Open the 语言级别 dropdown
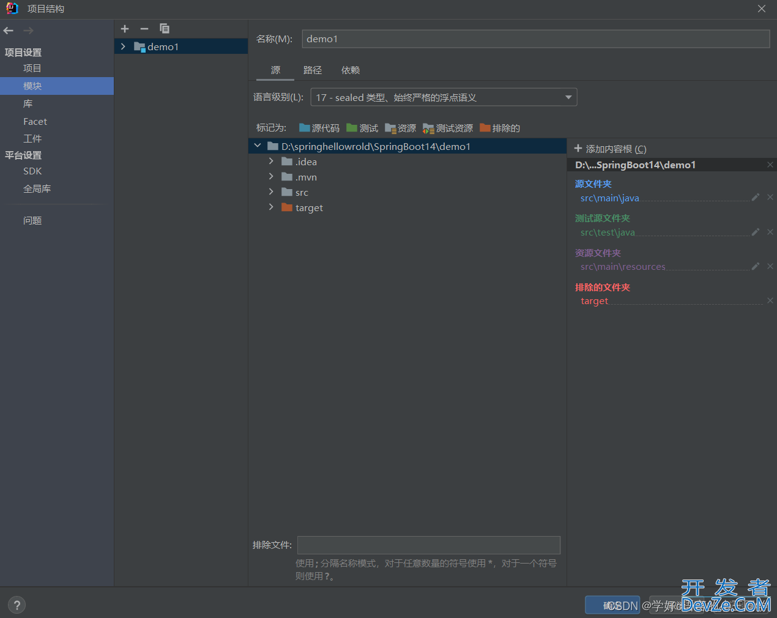 [444, 97]
